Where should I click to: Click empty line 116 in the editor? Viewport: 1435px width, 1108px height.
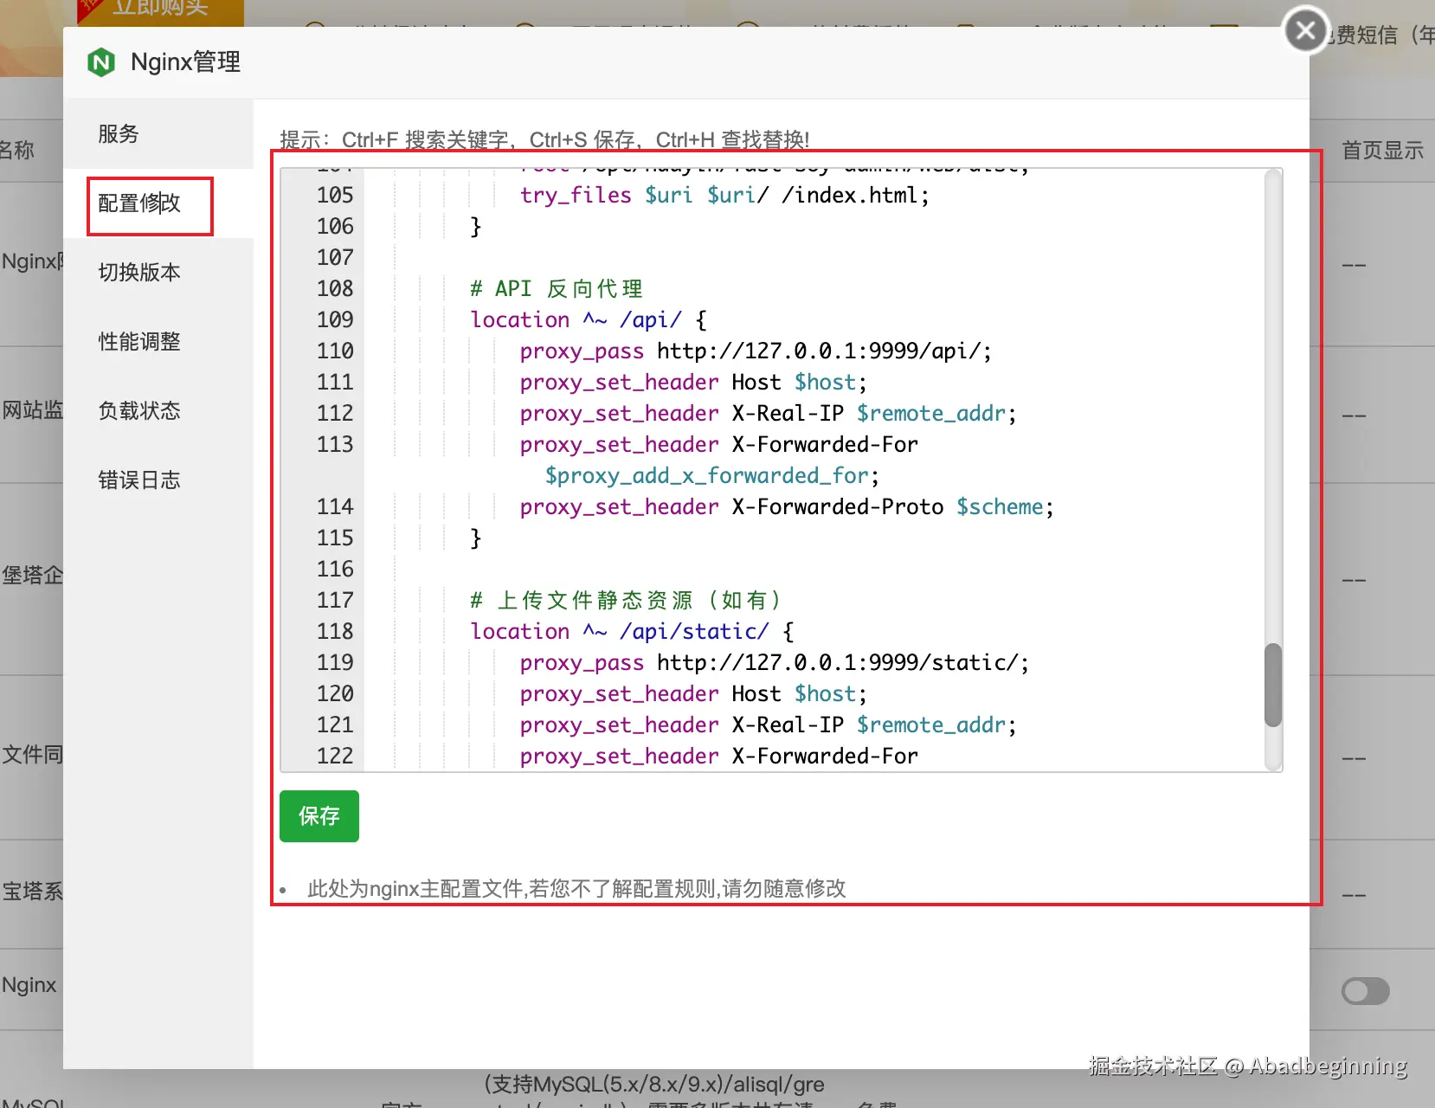(814, 569)
